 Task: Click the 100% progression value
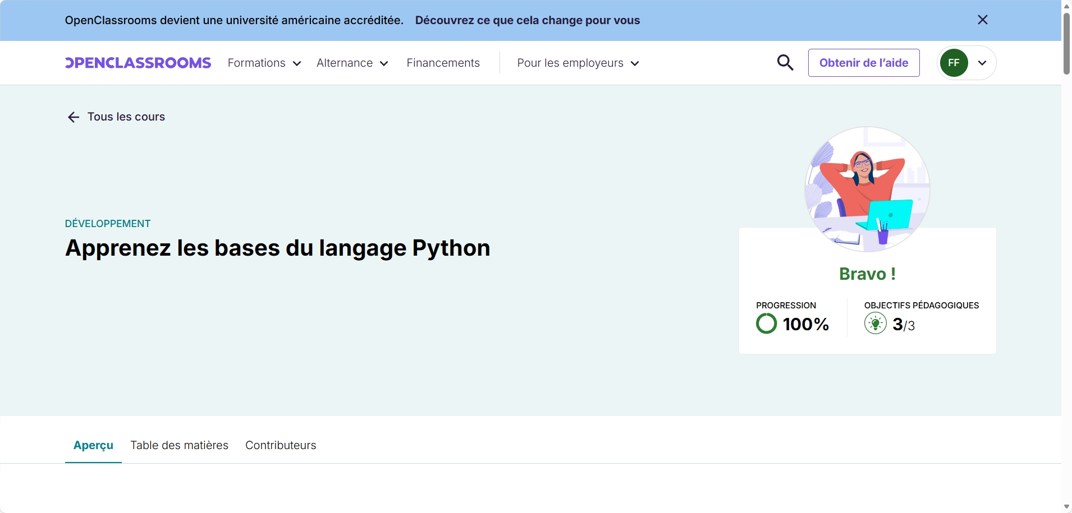point(806,324)
